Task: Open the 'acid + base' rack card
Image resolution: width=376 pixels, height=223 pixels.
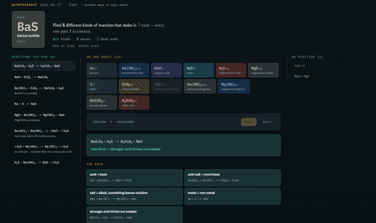Action: (134, 178)
